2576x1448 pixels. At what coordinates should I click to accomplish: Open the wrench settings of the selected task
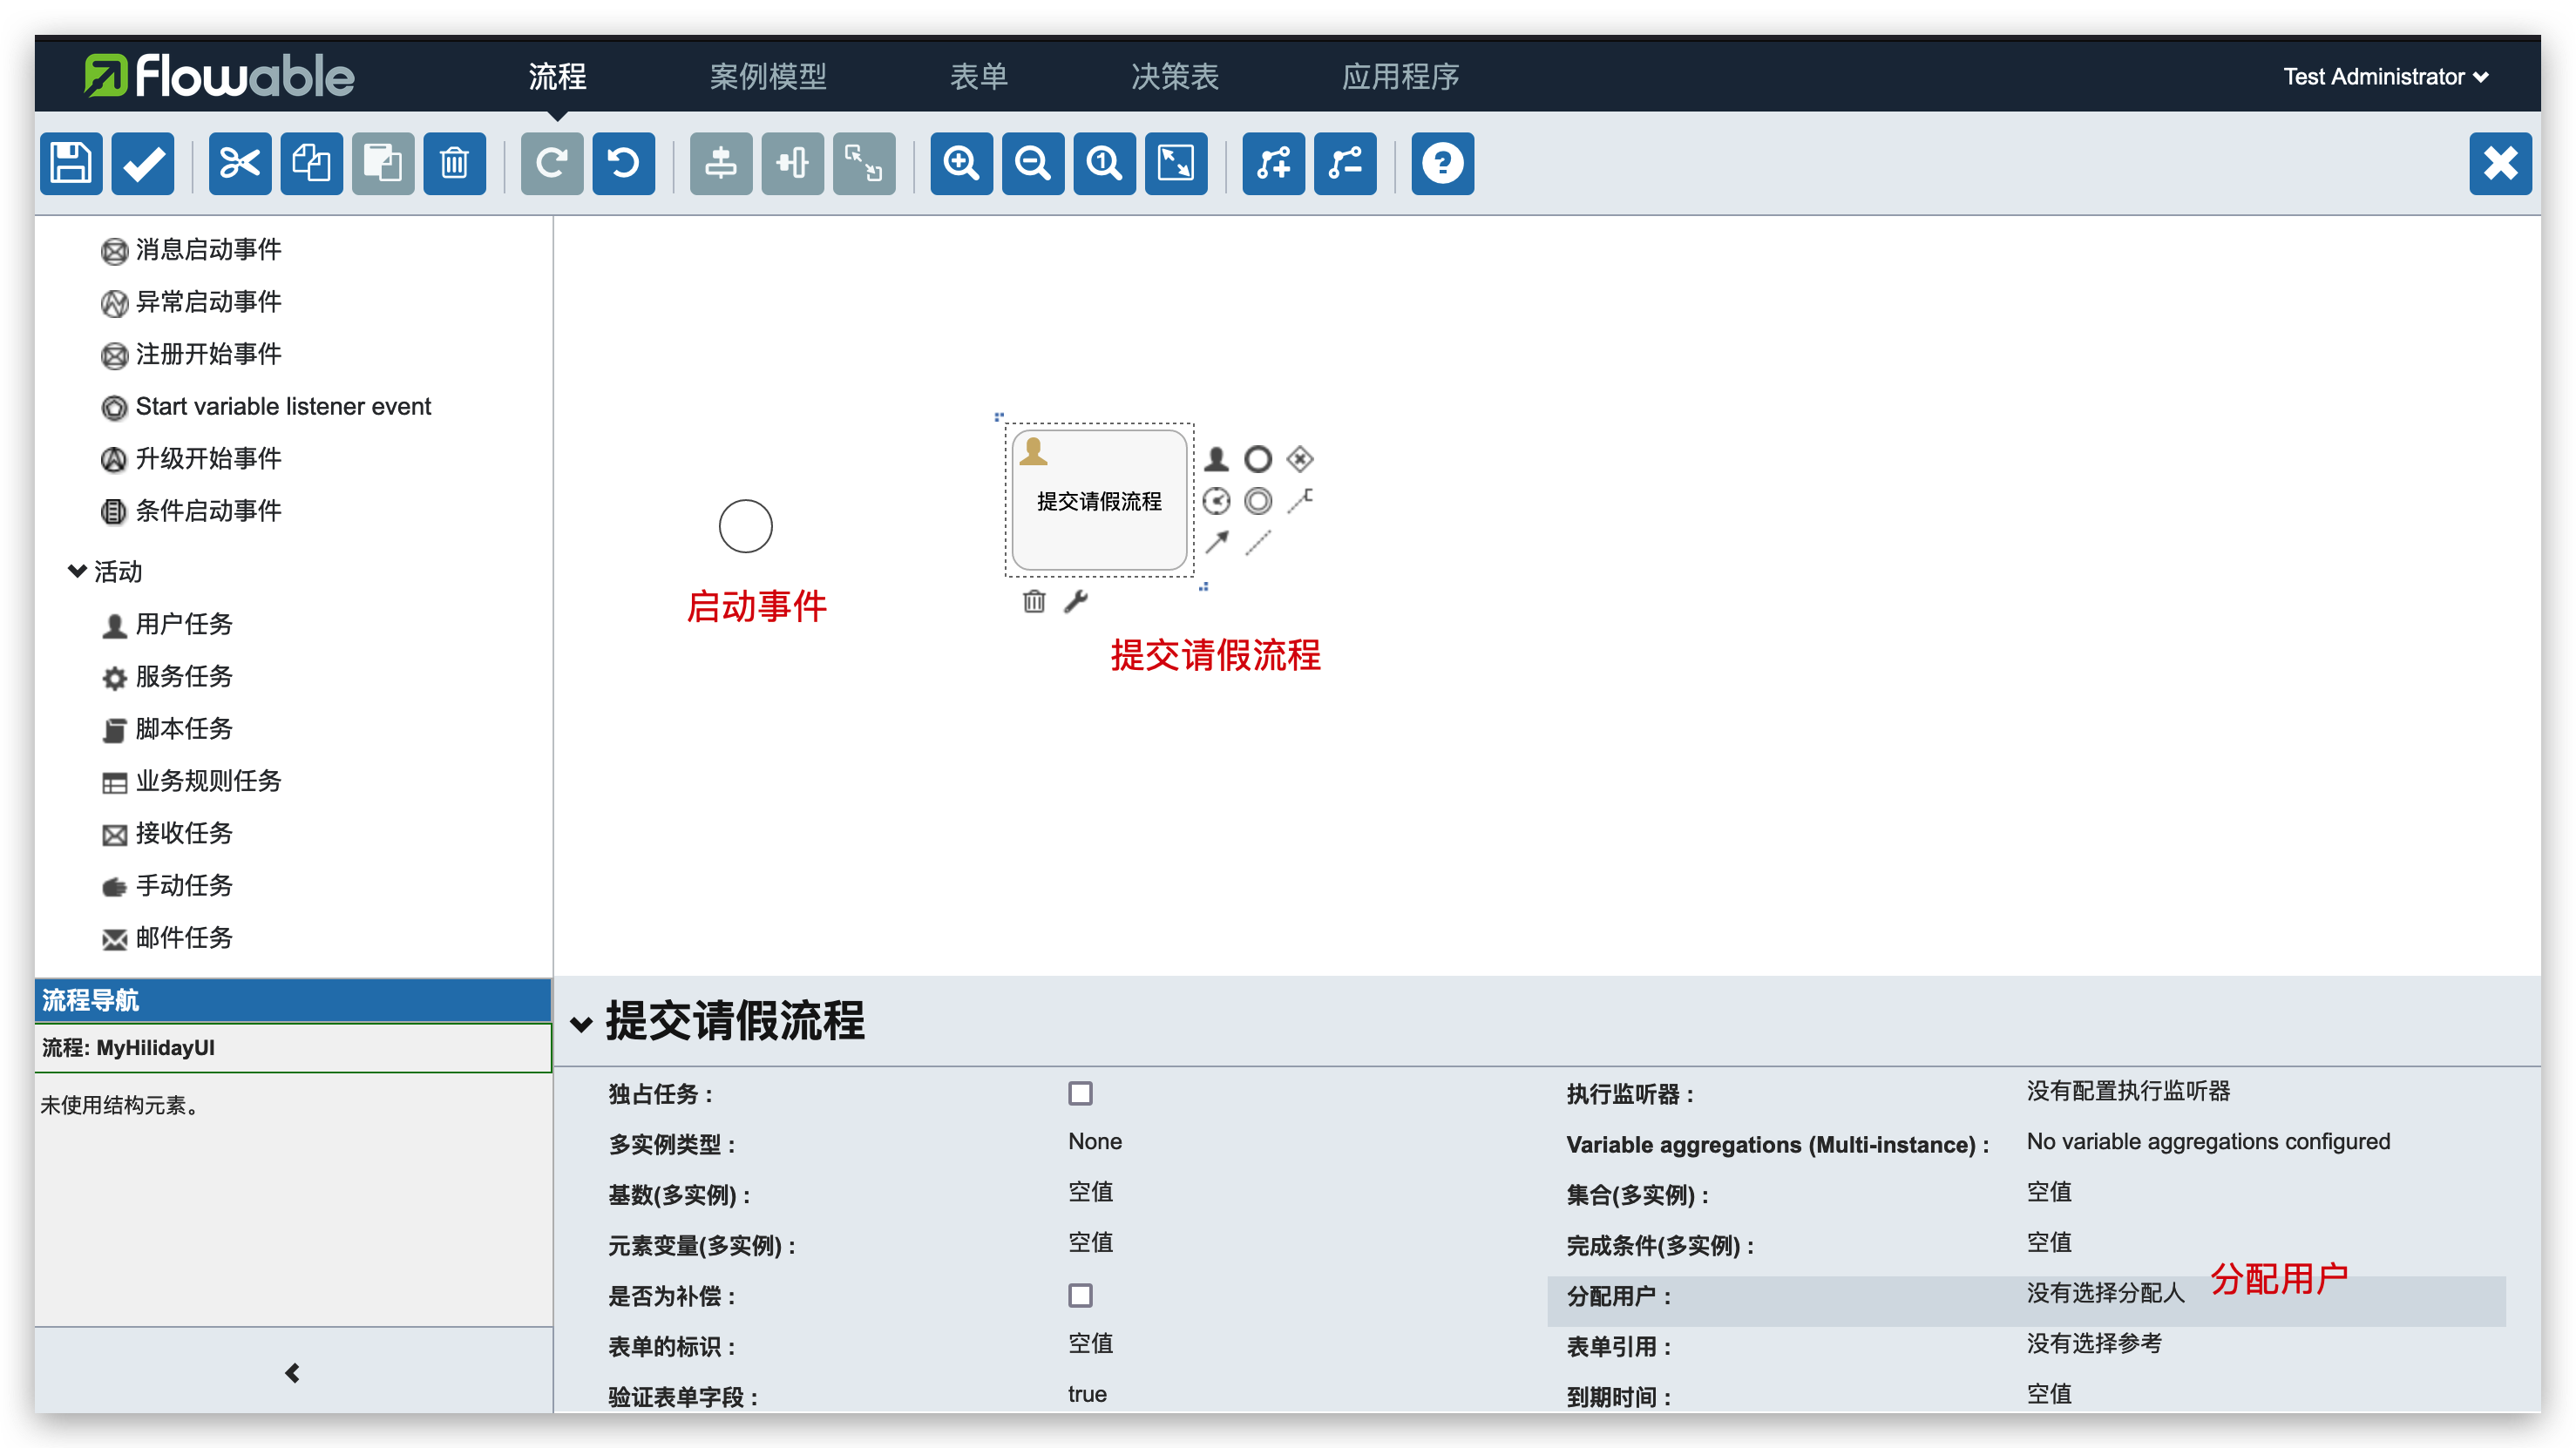(x=1076, y=601)
